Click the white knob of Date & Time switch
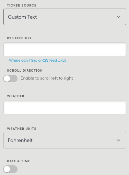This screenshot has height=175, width=129. pos(7,169)
